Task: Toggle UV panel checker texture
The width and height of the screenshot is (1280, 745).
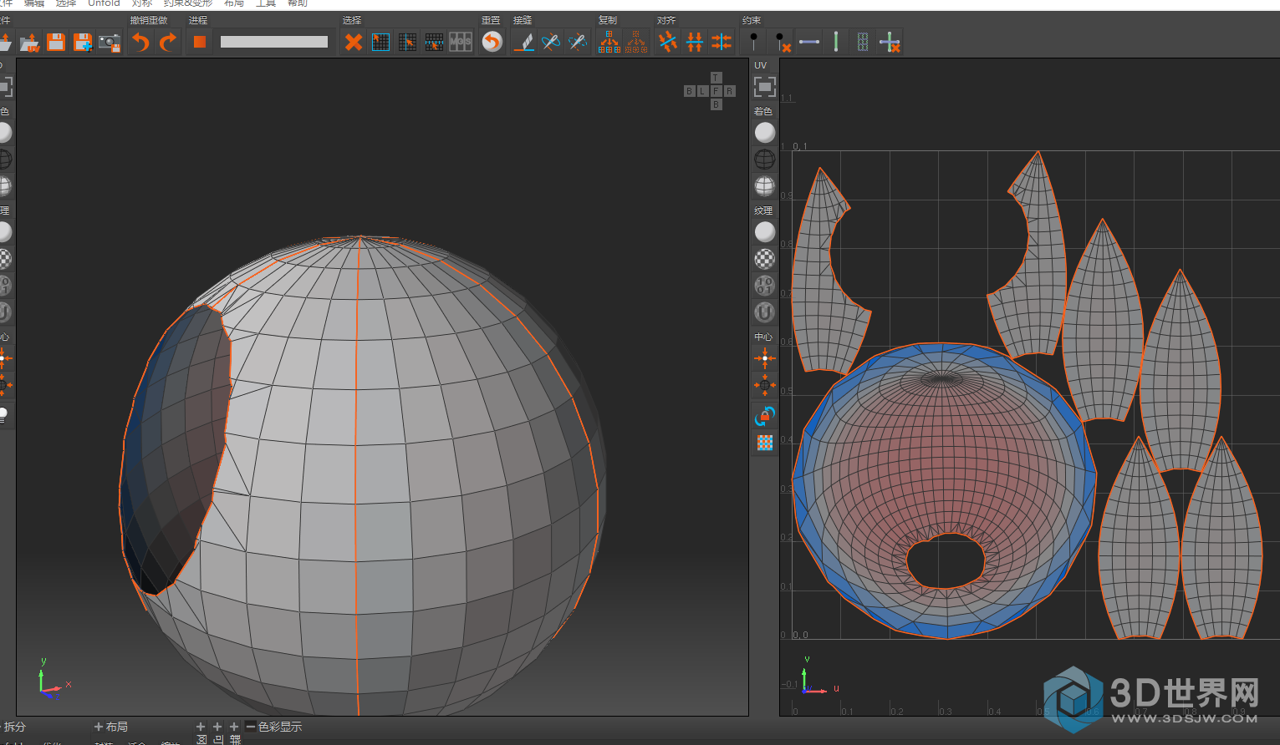Action: 764,259
